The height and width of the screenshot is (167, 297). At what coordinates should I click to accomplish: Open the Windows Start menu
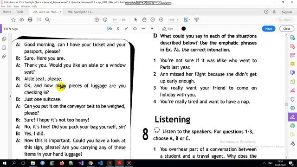click(x=4, y=163)
